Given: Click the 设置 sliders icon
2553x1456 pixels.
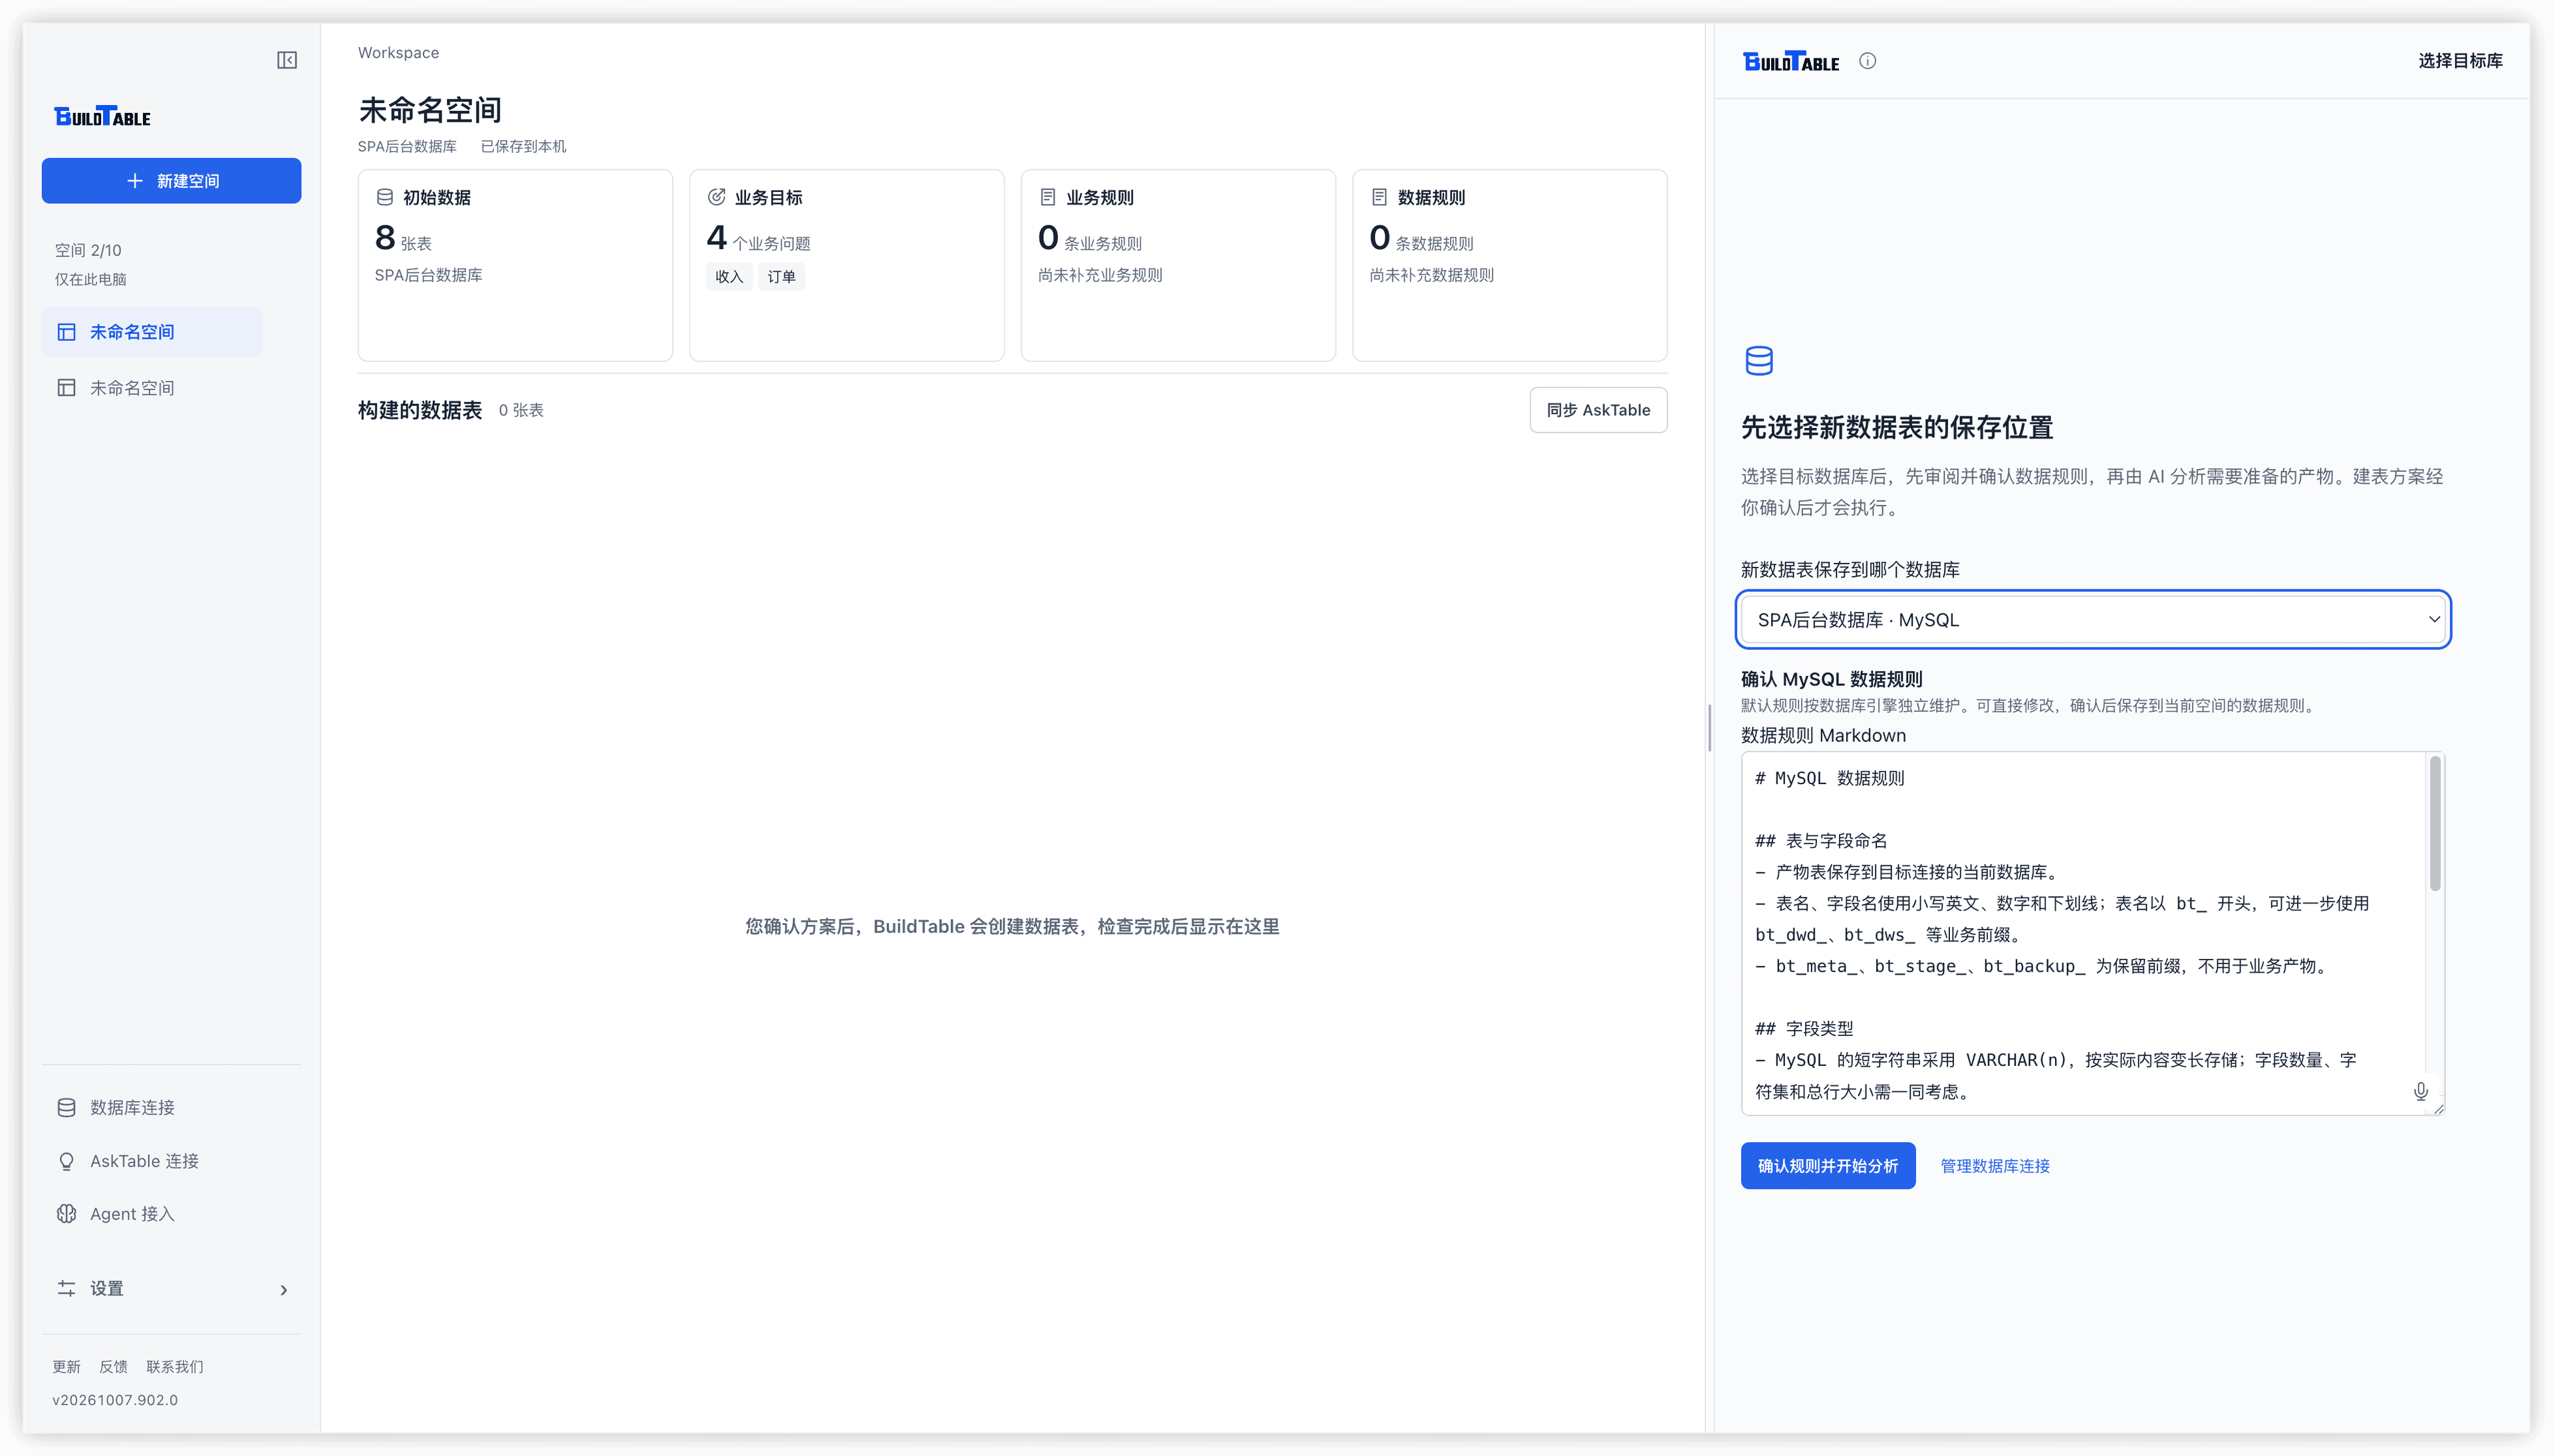Looking at the screenshot, I should (x=67, y=1289).
